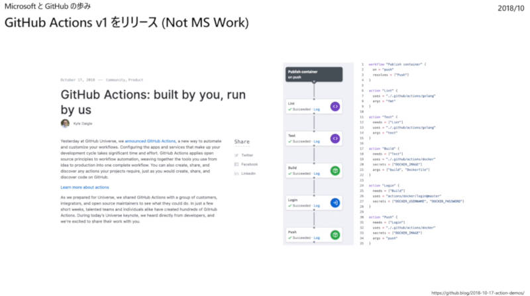Click the LinkedIn share text
Screen dimensions: 530x296
tap(248, 173)
